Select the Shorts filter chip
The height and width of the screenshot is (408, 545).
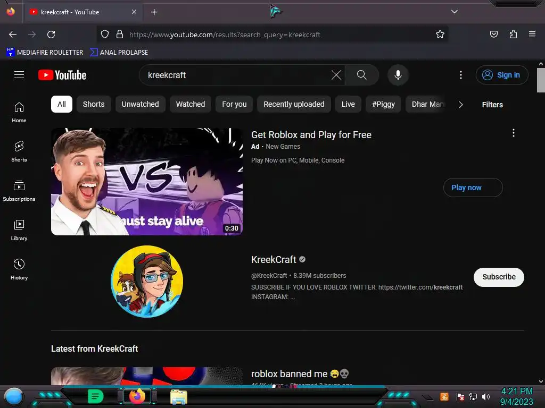94,104
